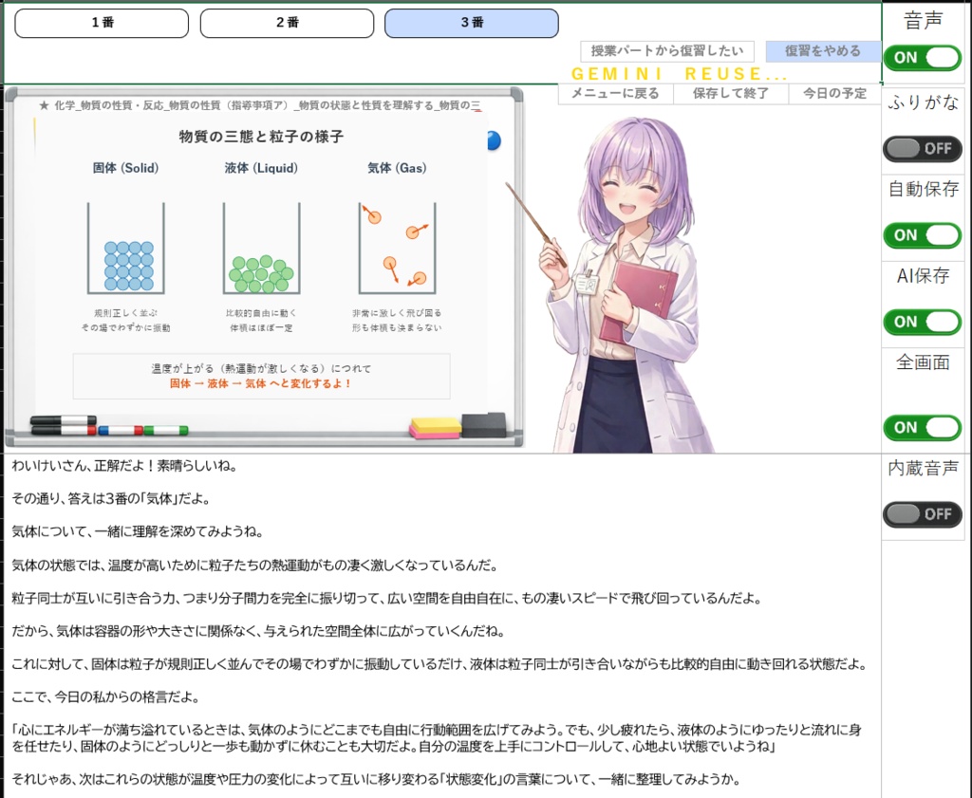Click the solid particles diagram
This screenshot has width=972, height=798.
(x=126, y=249)
